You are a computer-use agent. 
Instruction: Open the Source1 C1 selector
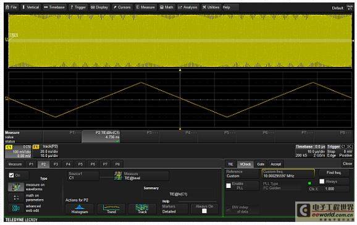(x=83, y=176)
